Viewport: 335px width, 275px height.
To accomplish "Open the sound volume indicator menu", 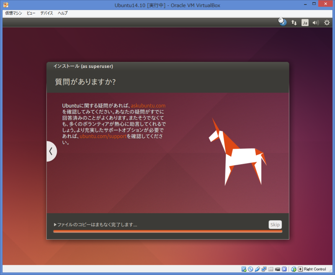I will (x=315, y=22).
